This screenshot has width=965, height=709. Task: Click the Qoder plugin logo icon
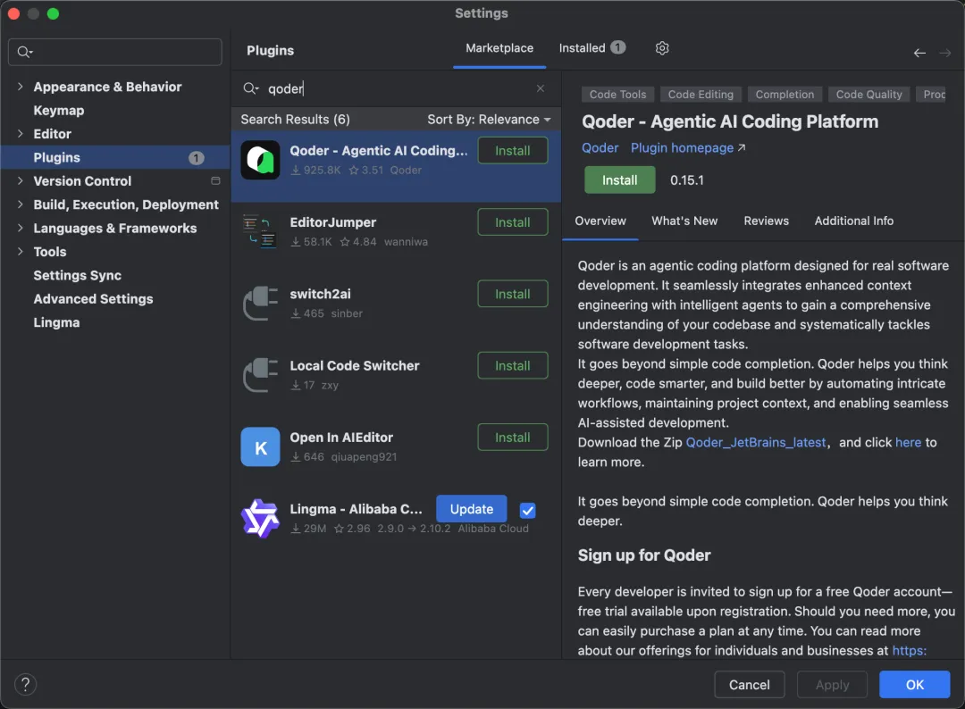260,160
